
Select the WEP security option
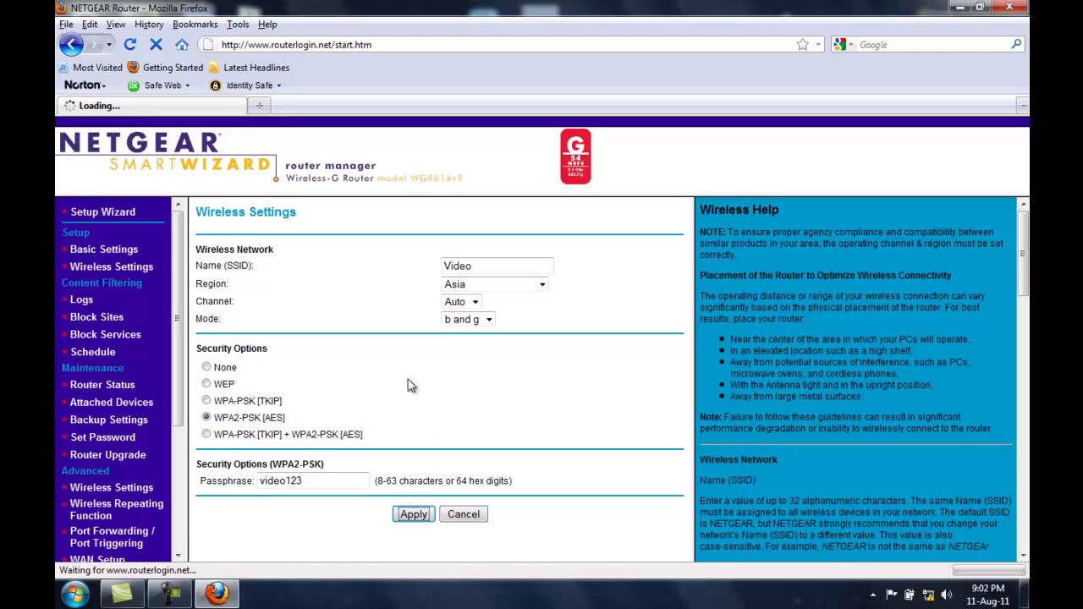206,384
